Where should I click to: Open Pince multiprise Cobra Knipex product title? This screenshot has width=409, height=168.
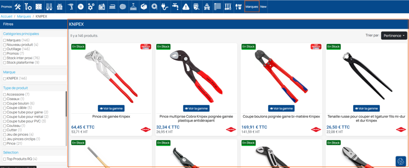pos(196,119)
